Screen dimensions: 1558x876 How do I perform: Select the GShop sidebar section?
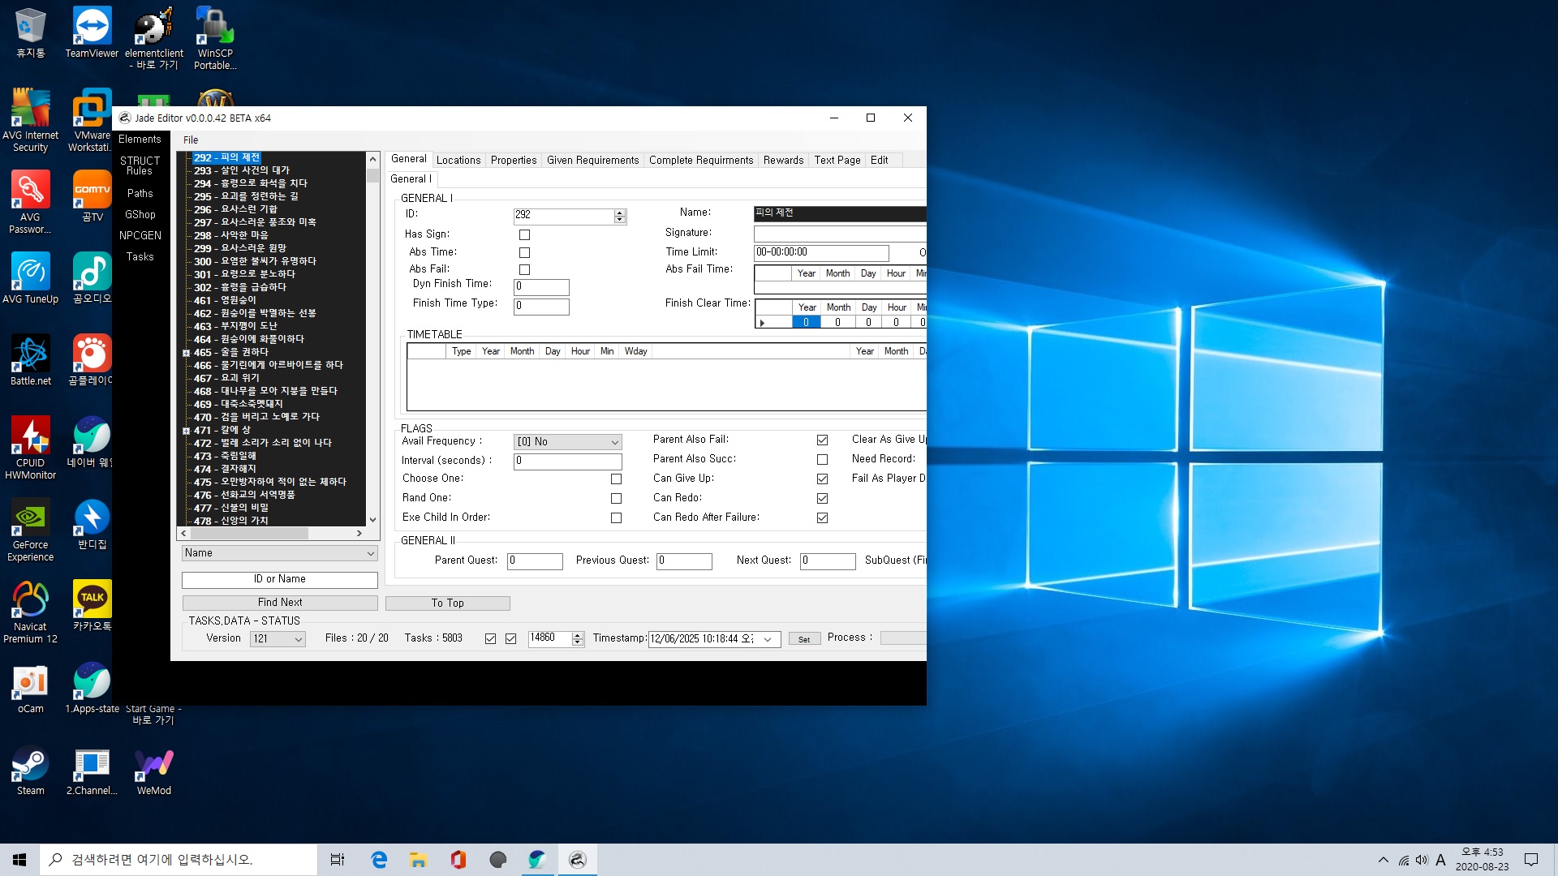pyautogui.click(x=140, y=214)
